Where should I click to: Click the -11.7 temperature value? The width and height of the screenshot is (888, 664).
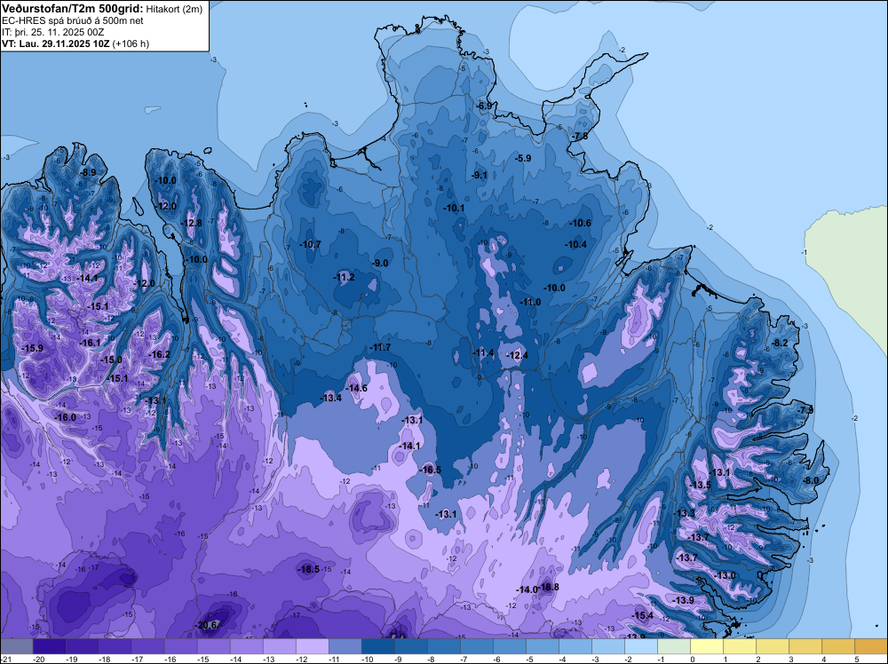pyautogui.click(x=380, y=347)
